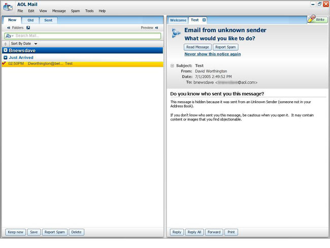Screen dimensions: 330x248
Task: Open the Folders pop-out icon
Action: (28, 27)
